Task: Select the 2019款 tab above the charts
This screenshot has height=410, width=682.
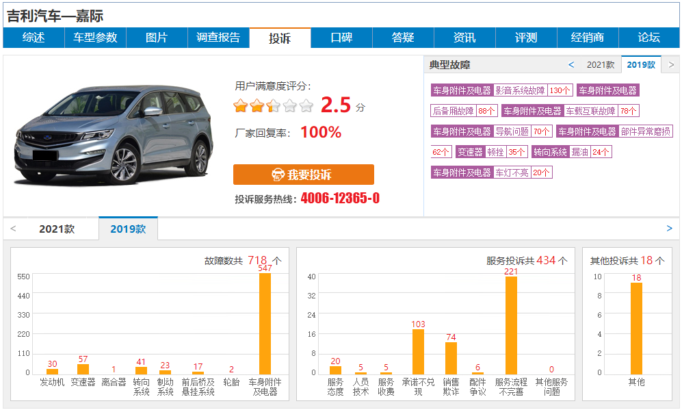Action: pos(128,229)
